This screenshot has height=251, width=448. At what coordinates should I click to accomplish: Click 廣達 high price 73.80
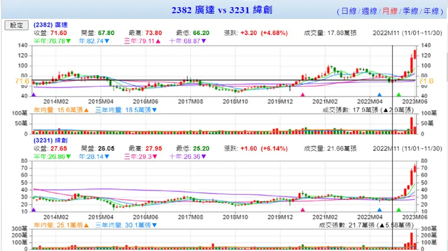click(x=153, y=33)
